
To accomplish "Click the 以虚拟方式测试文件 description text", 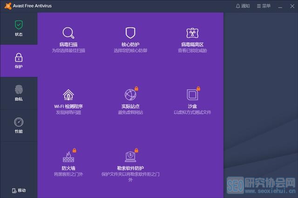I will 192,112.
